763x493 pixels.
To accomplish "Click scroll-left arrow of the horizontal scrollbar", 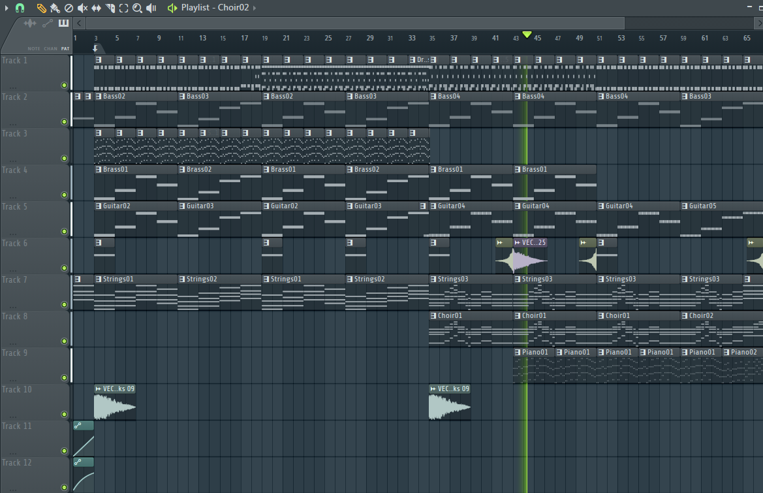I will click(x=80, y=23).
